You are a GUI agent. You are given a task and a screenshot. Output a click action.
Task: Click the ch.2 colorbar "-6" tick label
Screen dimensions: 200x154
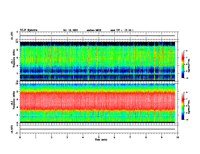[187, 92]
